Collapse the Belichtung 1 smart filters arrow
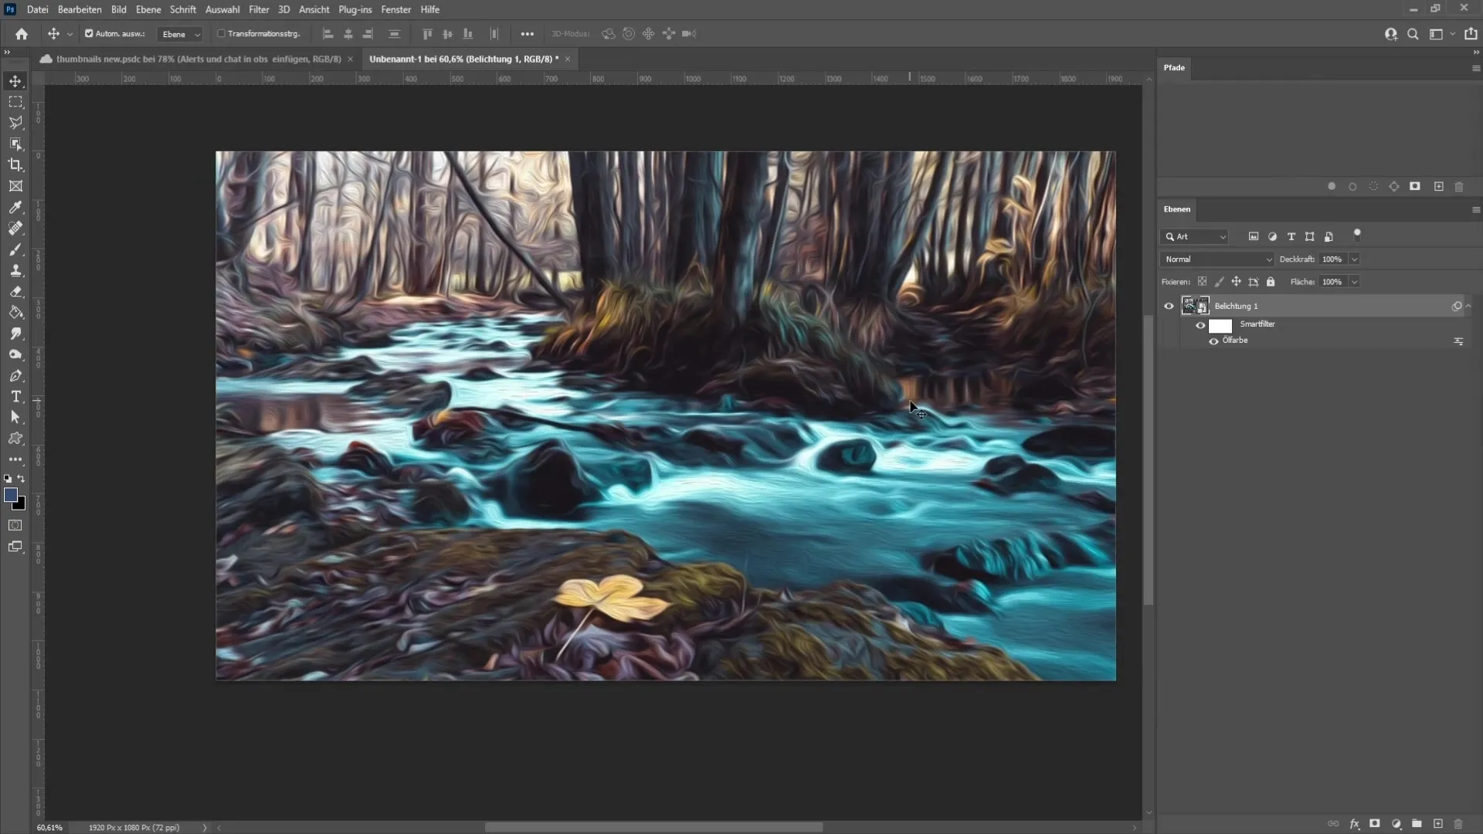The image size is (1483, 834). [x=1468, y=307]
